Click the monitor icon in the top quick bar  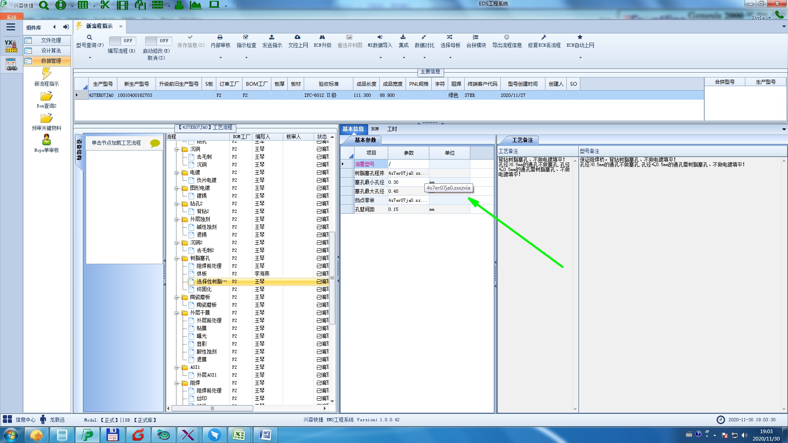(x=214, y=5)
